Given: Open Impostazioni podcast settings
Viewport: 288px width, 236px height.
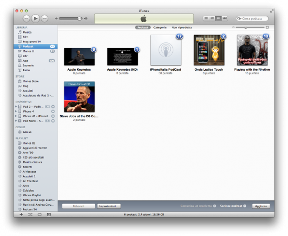Looking at the screenshot, I should click(x=109, y=206).
